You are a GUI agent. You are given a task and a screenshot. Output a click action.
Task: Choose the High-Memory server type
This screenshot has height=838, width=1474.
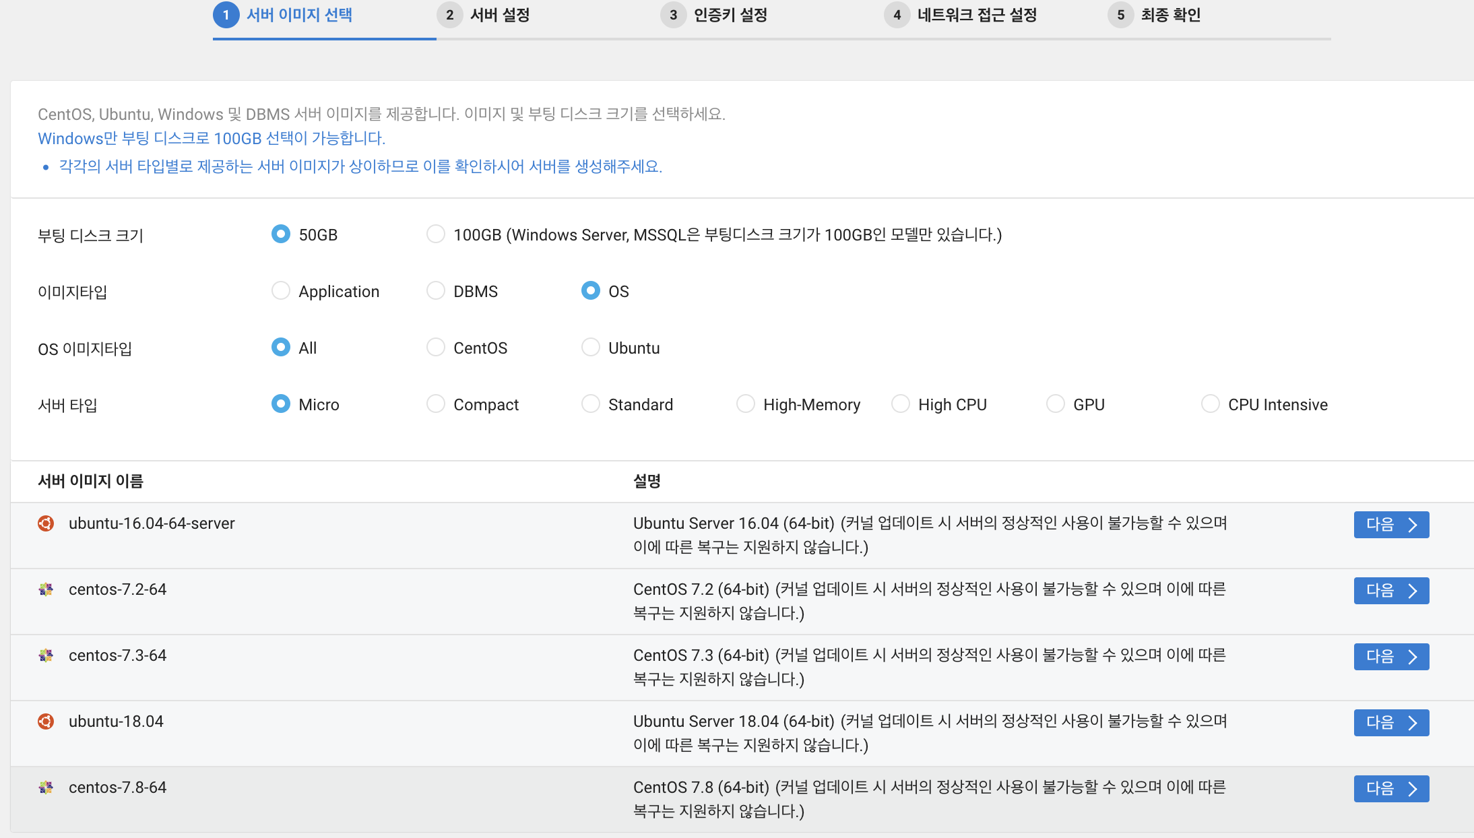[746, 404]
